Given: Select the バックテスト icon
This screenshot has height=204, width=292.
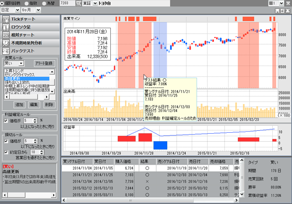Looking at the screenshot, I should pyautogui.click(x=6, y=51).
